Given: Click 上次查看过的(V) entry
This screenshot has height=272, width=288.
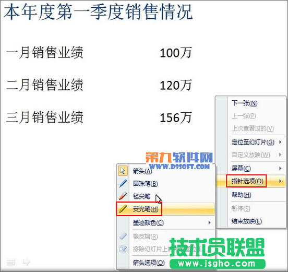Looking at the screenshot, I should click(x=253, y=128).
